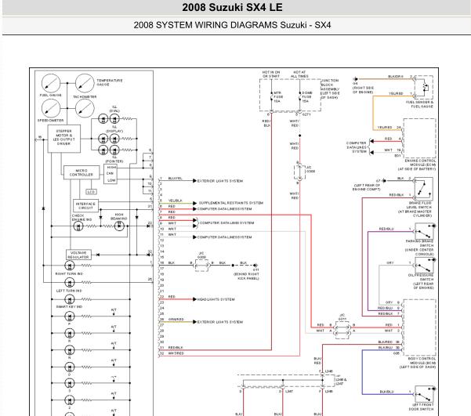Click 'SPEEDOMETER' label
471x416 pixels.
[x=50, y=121]
